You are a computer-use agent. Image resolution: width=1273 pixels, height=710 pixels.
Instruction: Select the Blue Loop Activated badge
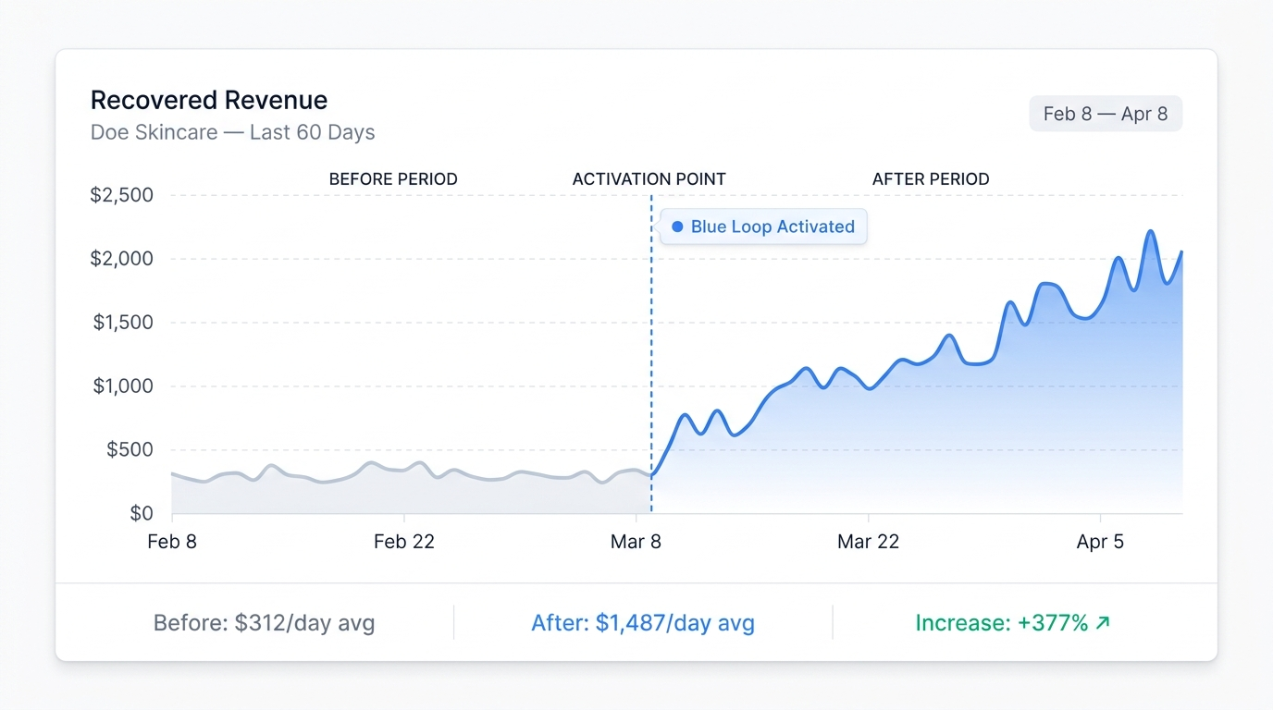click(763, 226)
